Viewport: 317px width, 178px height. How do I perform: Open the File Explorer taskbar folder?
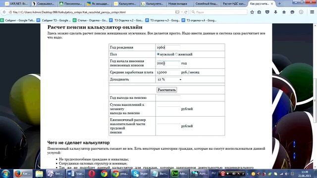tap(39, 174)
